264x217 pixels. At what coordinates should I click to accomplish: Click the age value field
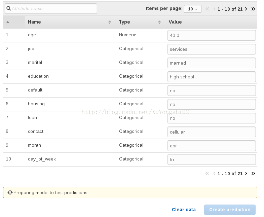click(x=212, y=35)
